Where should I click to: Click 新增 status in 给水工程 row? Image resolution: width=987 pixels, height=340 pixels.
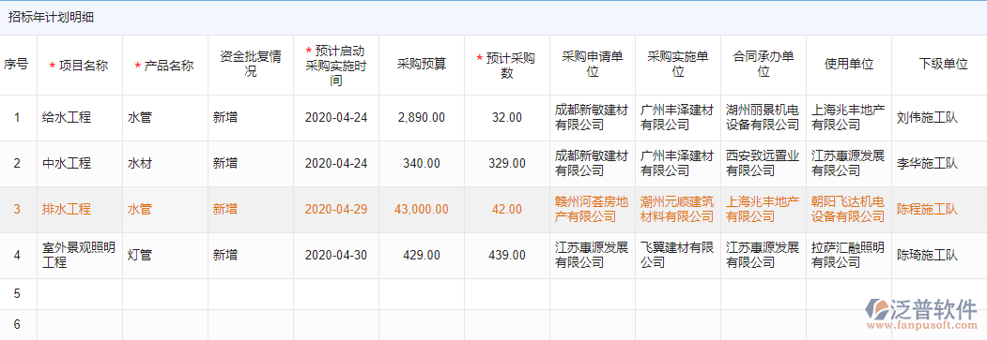(251, 118)
